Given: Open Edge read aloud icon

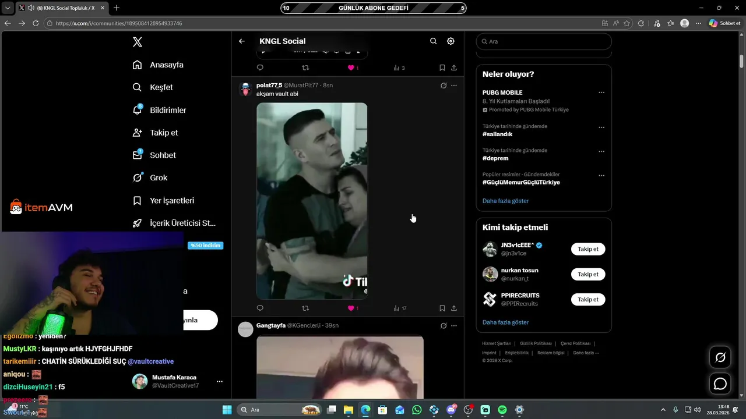Looking at the screenshot, I should (x=616, y=23).
